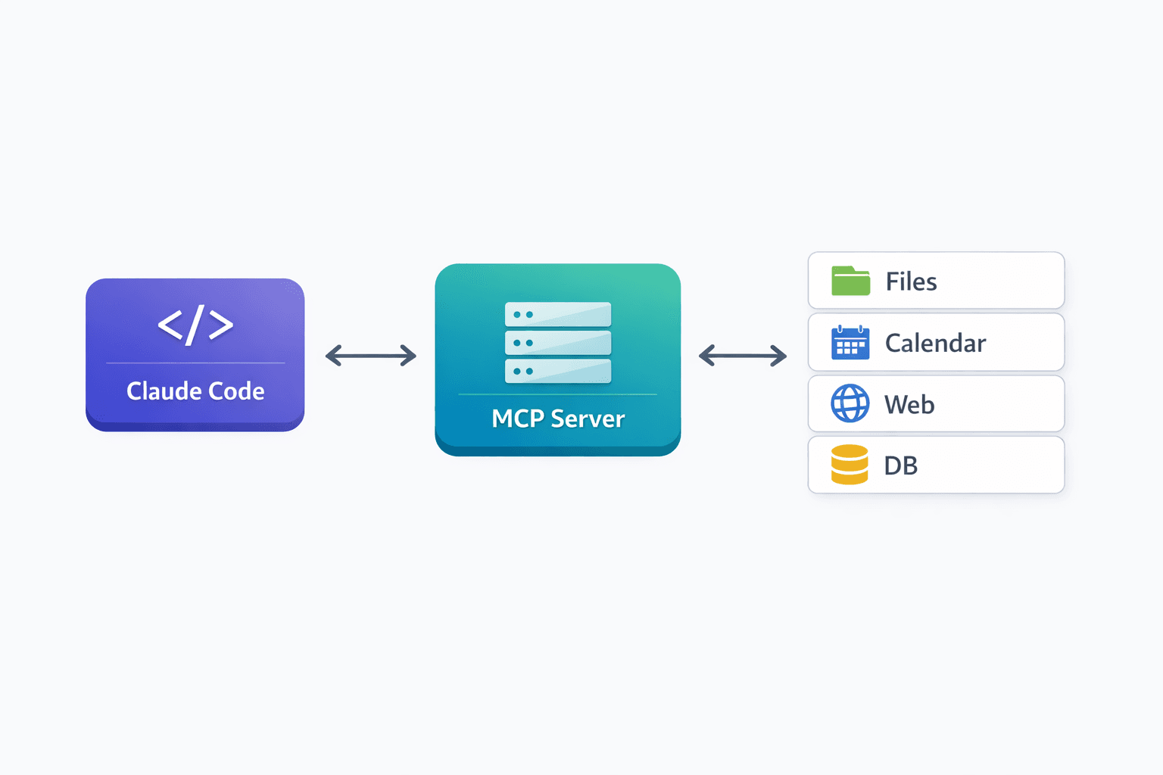Click the blue Calendar icon
This screenshot has width=1163, height=775.
(850, 343)
